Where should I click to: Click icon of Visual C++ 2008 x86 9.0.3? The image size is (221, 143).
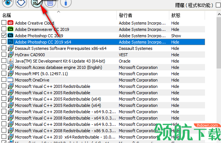coord(10,131)
